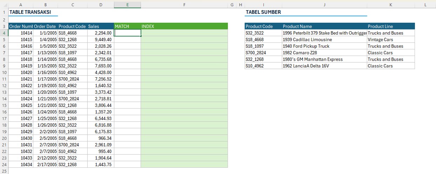Screen dimensions: 436x174
Task: Select the Product Name header cell
Action: [x=324, y=26]
